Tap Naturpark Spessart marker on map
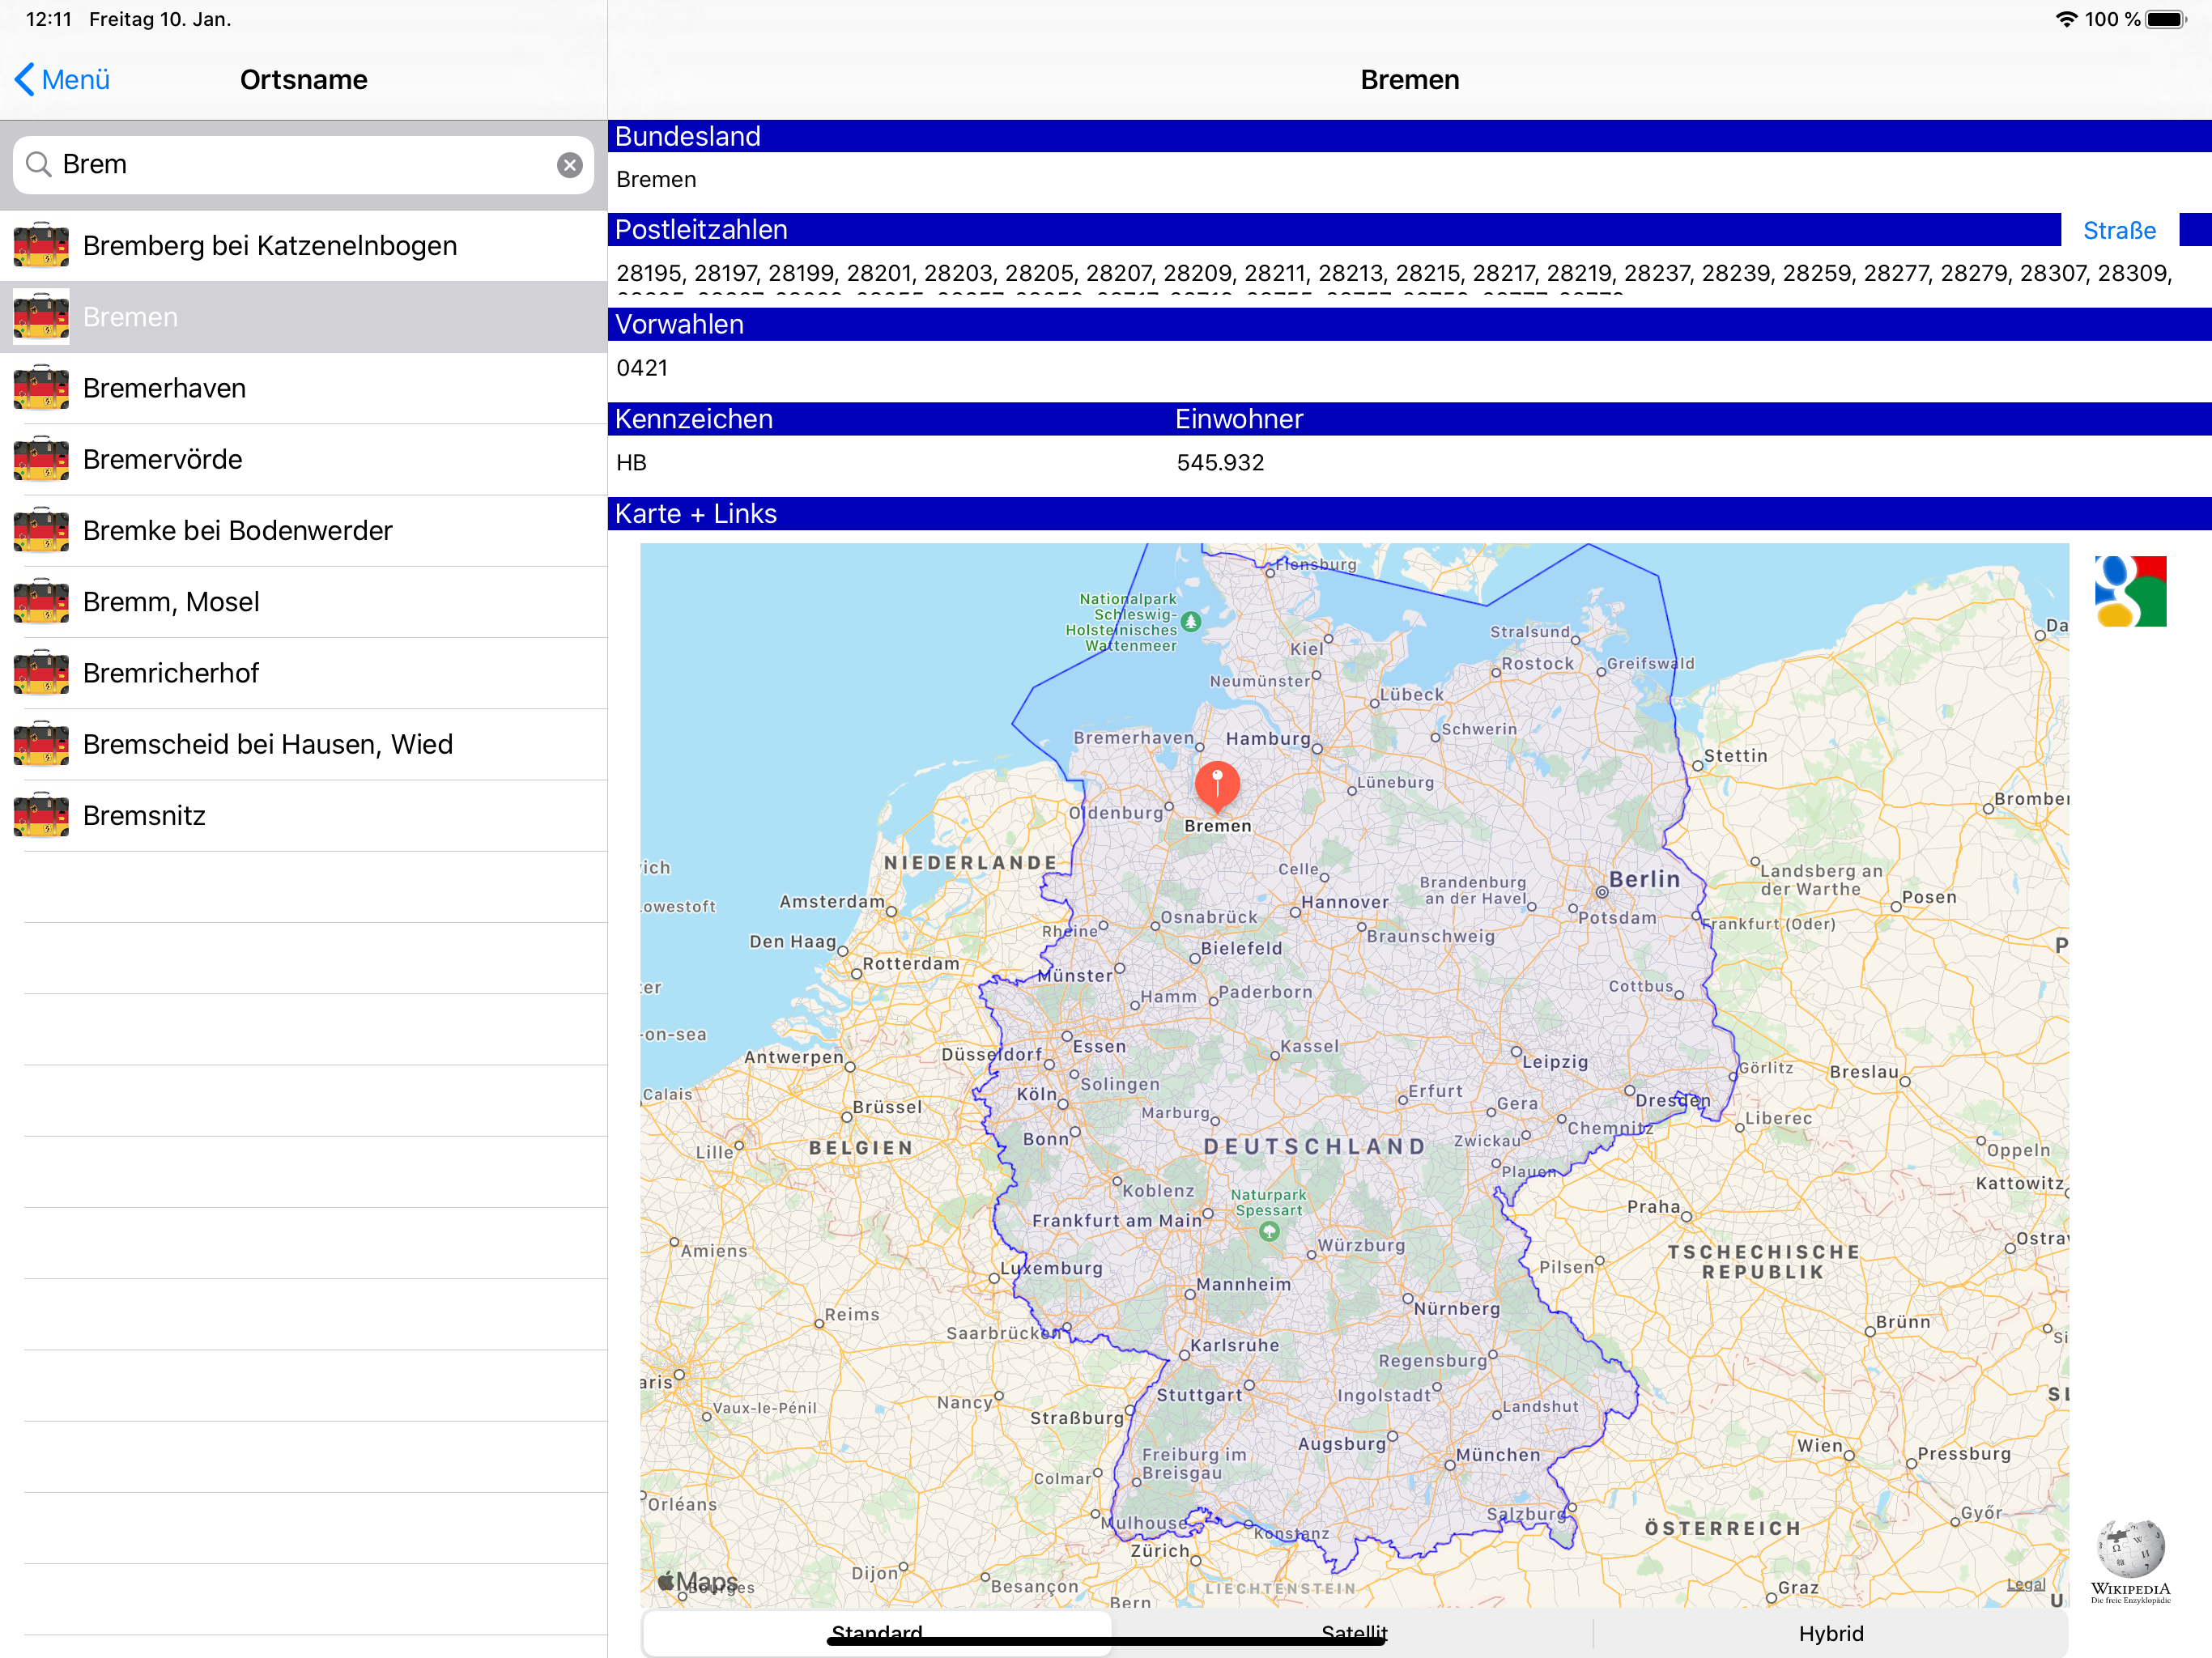This screenshot has height=1658, width=2212. pos(1269,1231)
